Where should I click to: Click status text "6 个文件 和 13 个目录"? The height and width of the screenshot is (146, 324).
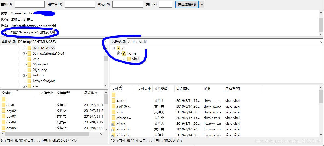click(x=18, y=141)
